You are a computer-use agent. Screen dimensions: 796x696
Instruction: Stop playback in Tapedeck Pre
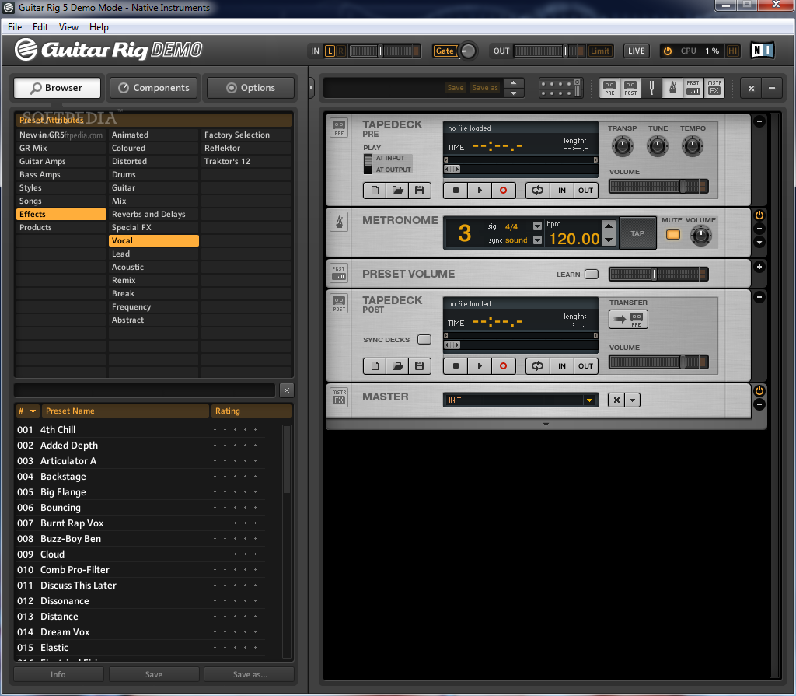pos(456,190)
